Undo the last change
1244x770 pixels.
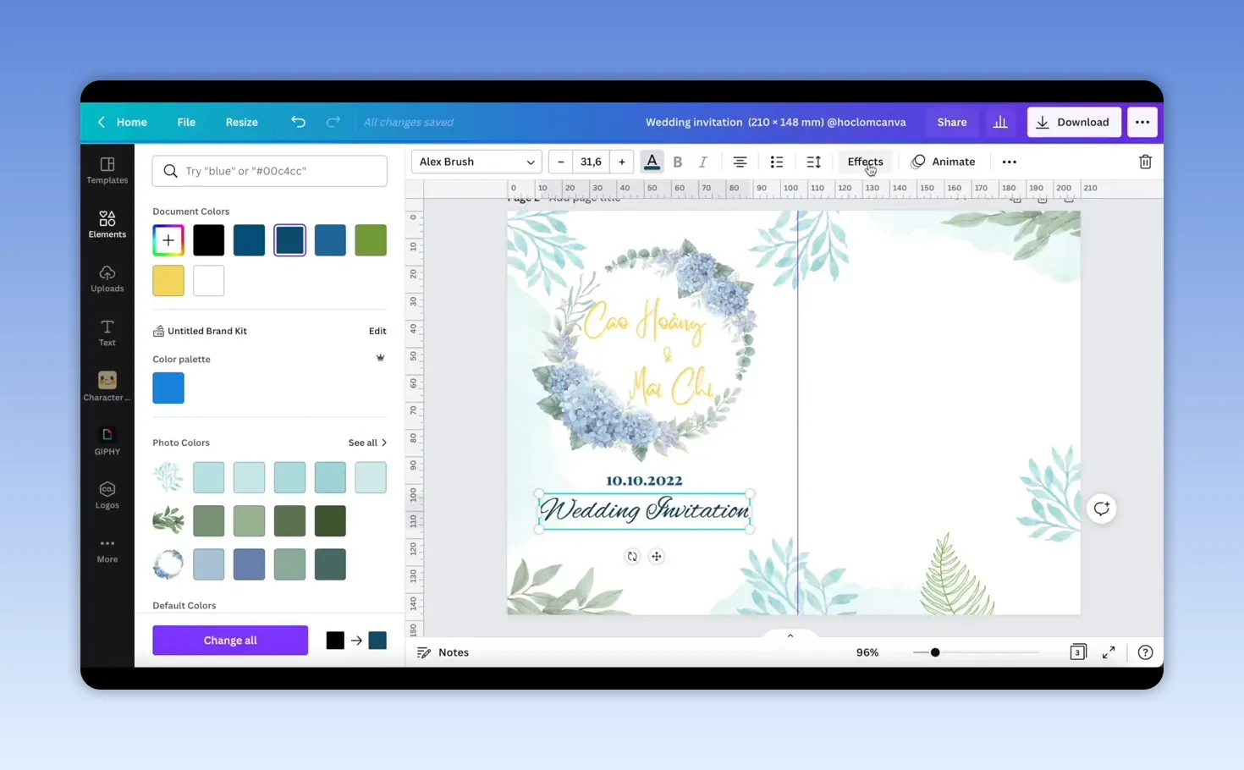coord(298,122)
